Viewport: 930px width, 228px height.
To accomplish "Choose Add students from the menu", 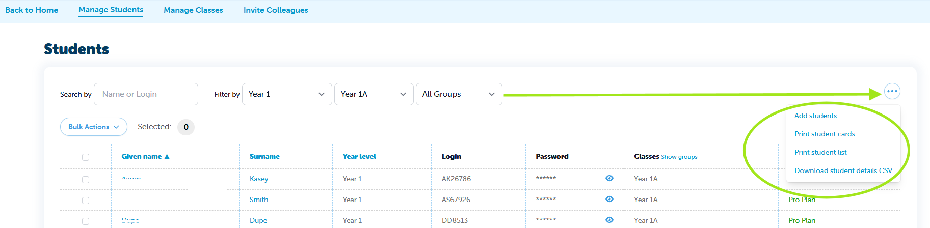I will pos(815,116).
